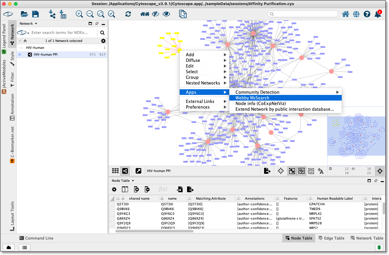Open a session file with folder icon
The height and width of the screenshot is (255, 389).
[24, 14]
